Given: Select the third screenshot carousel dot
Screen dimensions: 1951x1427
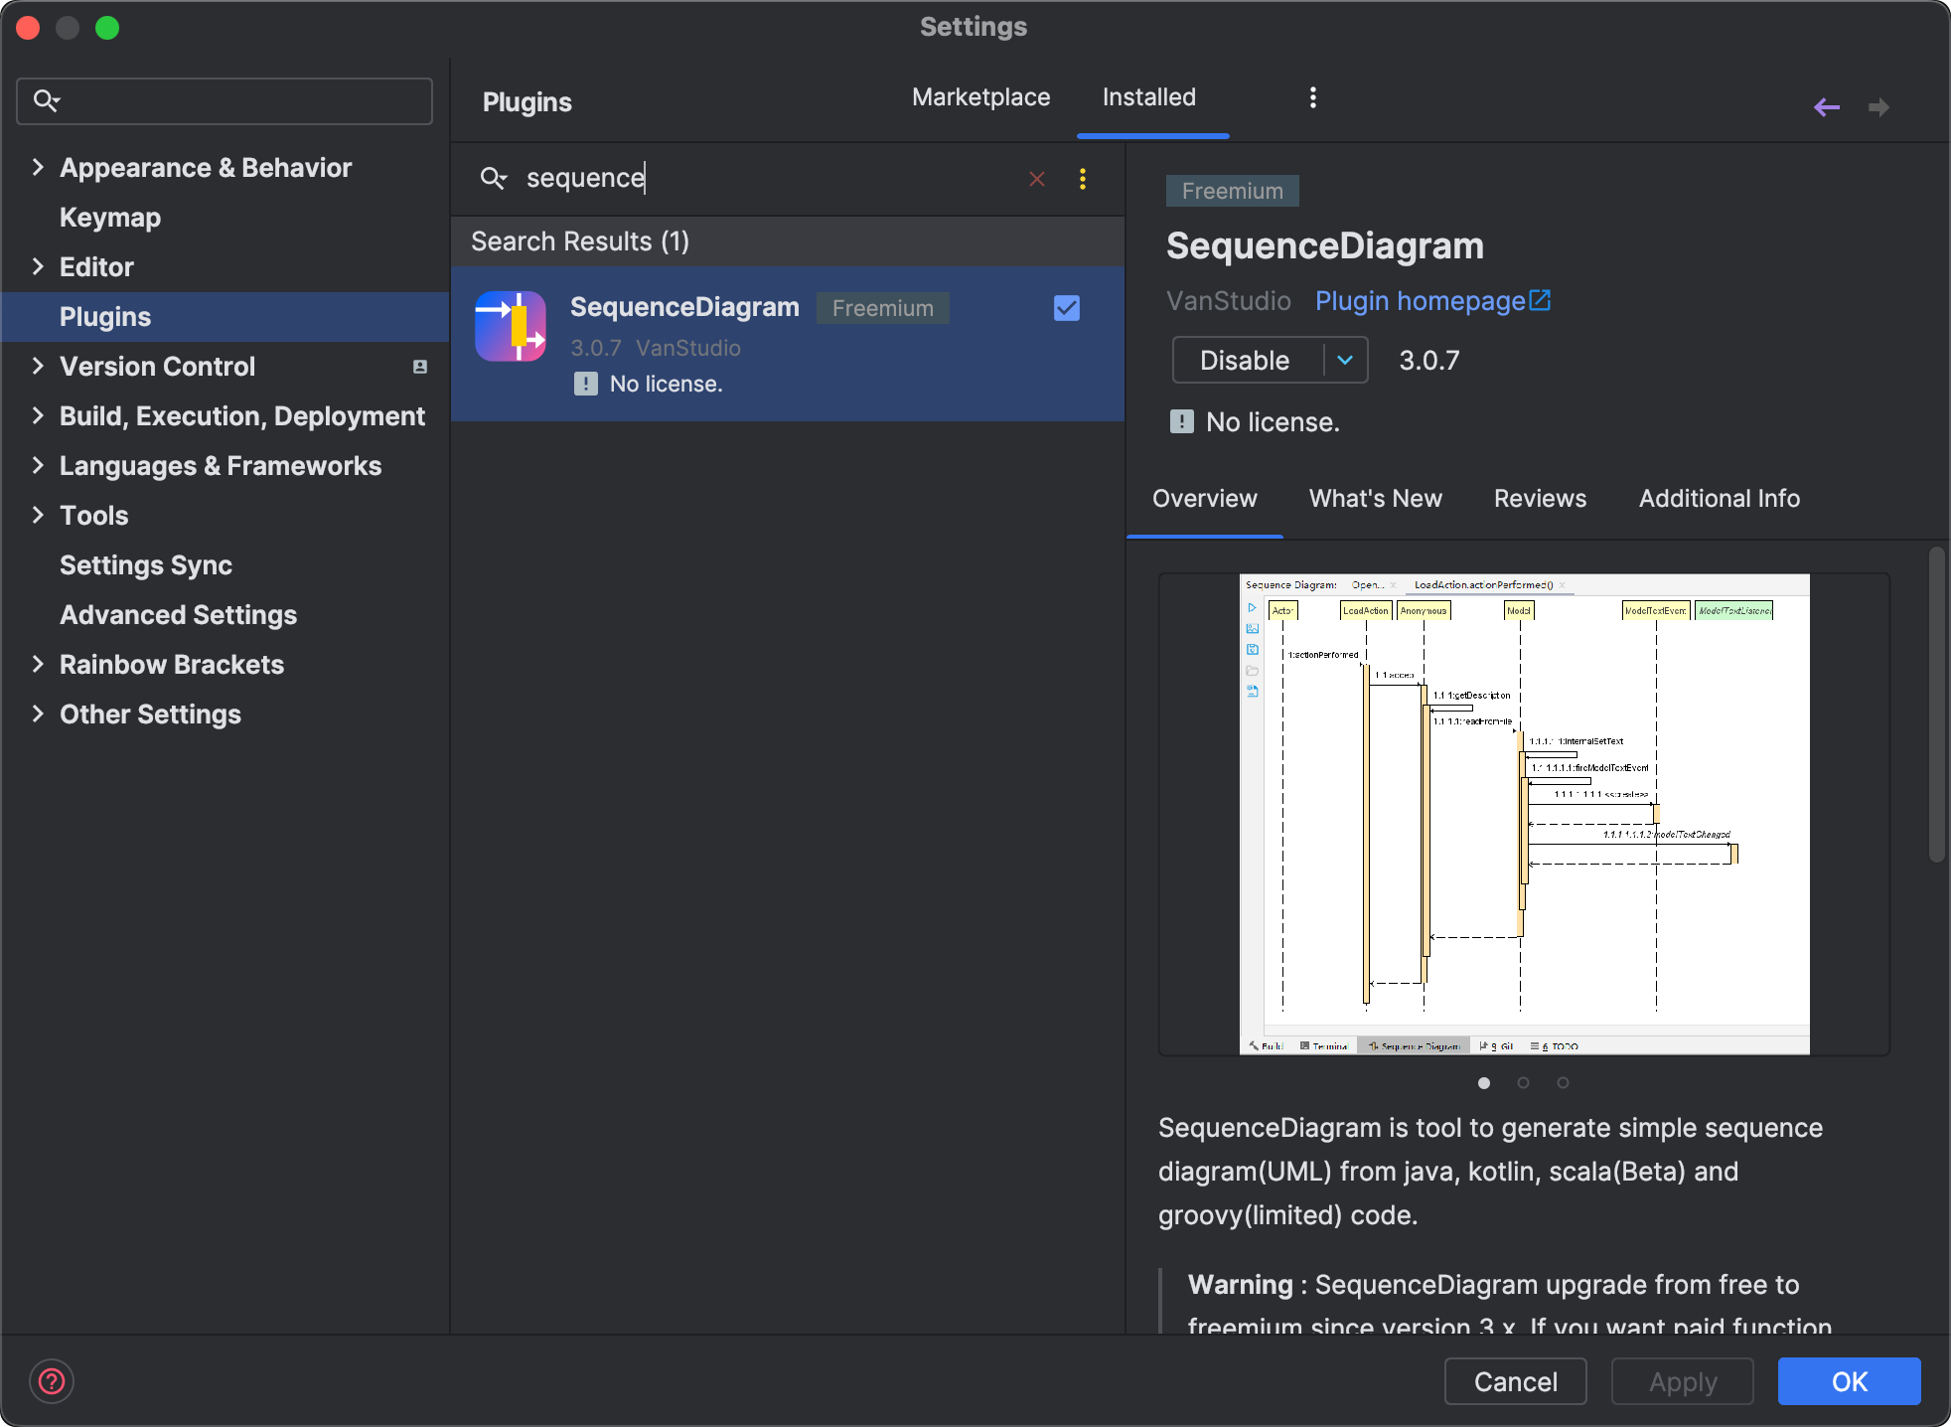Looking at the screenshot, I should [1563, 1083].
